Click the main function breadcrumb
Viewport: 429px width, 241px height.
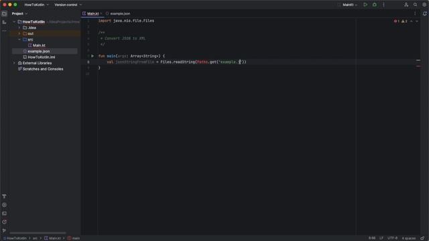tap(74, 238)
